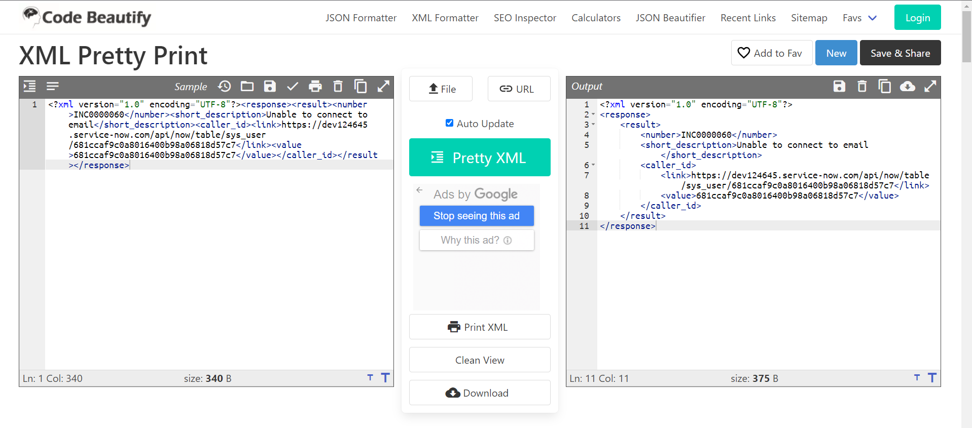Image resolution: width=972 pixels, height=428 pixels.
Task: Click the 'size: 375 B' status text
Action: (x=754, y=378)
